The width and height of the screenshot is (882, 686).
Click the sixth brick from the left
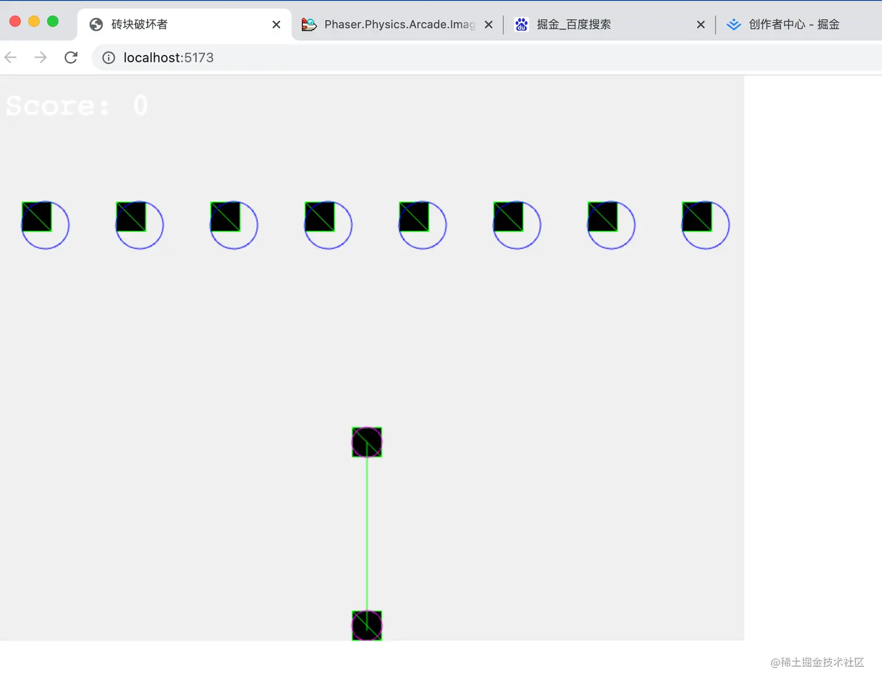point(508,217)
